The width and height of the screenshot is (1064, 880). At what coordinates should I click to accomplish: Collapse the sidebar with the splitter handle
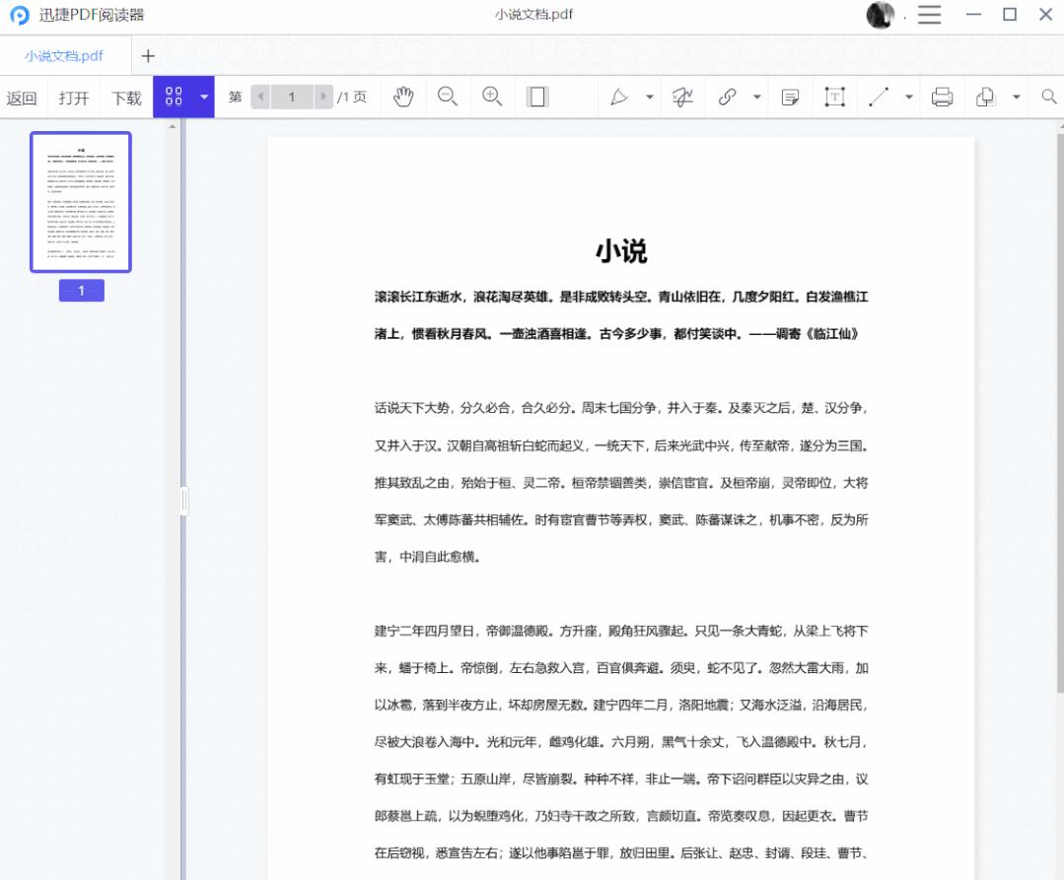click(x=183, y=500)
